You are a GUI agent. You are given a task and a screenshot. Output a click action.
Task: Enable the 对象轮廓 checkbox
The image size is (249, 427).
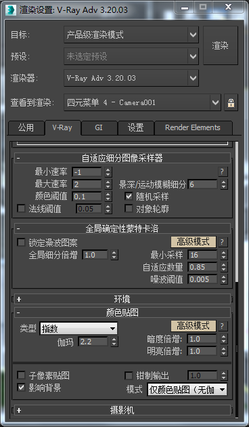(x=129, y=209)
